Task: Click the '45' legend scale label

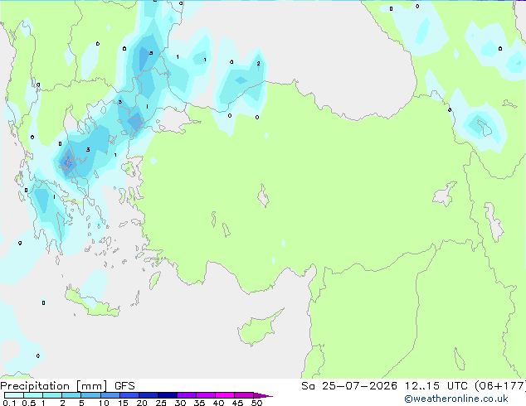Action: [x=237, y=403]
